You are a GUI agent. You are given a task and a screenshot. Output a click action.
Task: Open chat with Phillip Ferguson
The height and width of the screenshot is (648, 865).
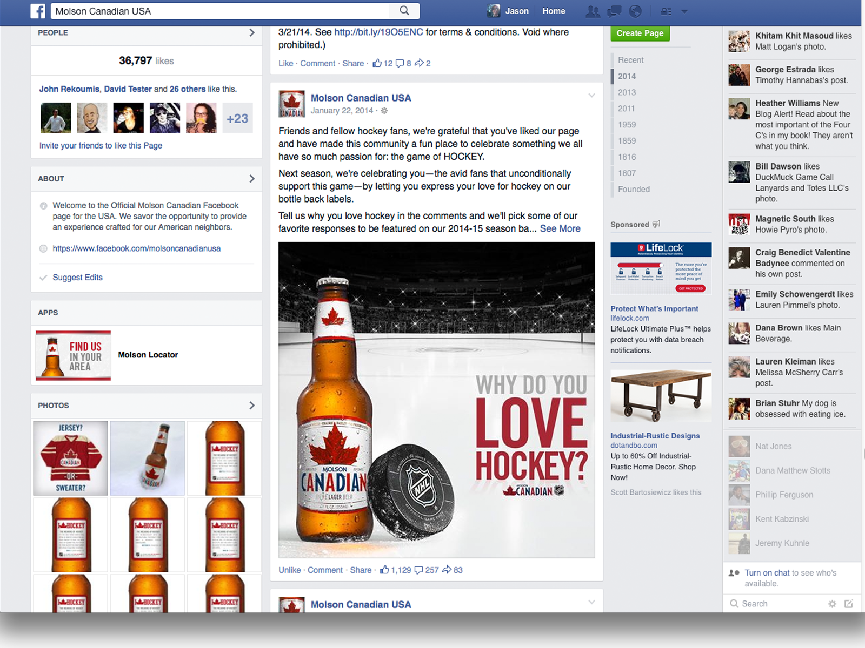tap(793, 495)
